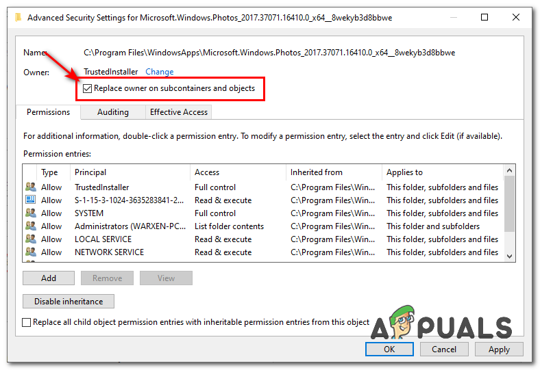Click the TrustedInstaller principal user icon

point(30,187)
